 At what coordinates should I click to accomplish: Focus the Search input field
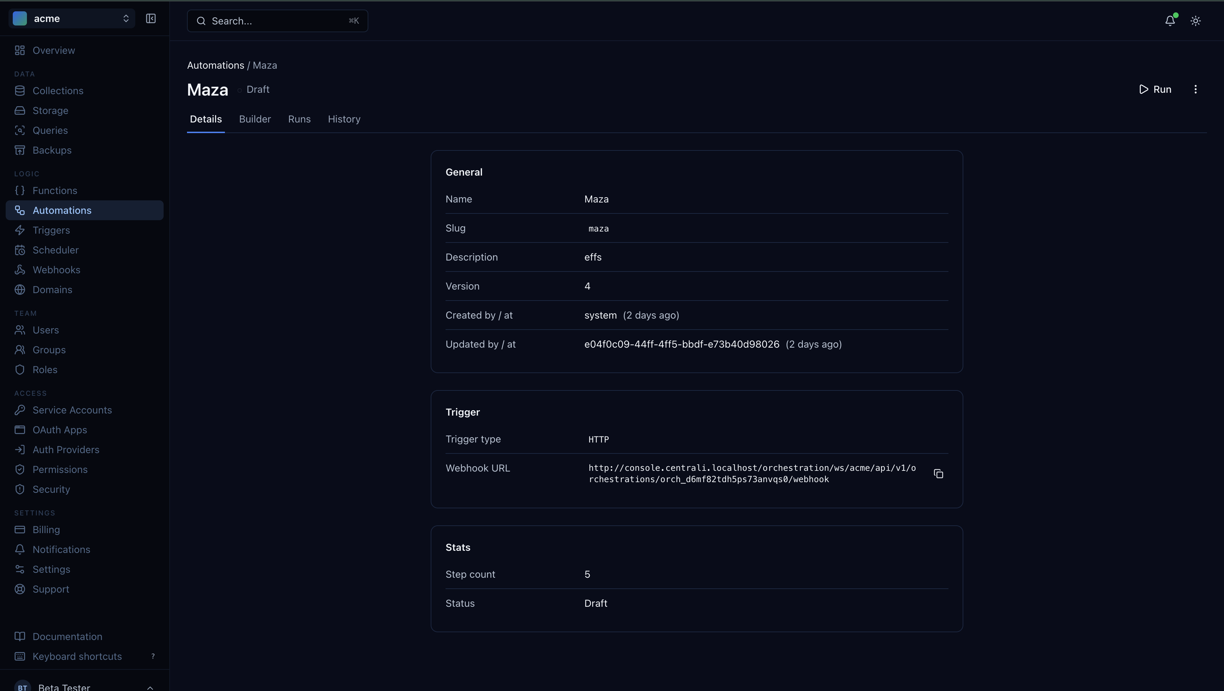[x=278, y=21]
